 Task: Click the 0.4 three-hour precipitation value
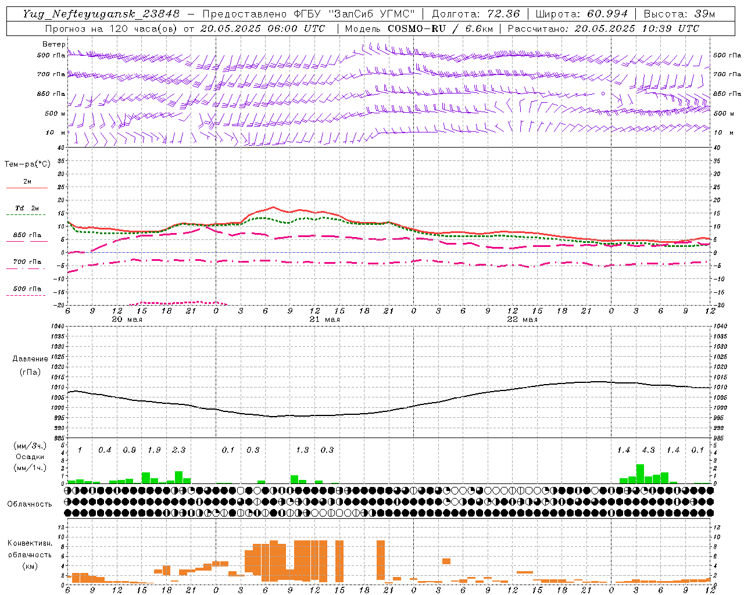coord(105,450)
